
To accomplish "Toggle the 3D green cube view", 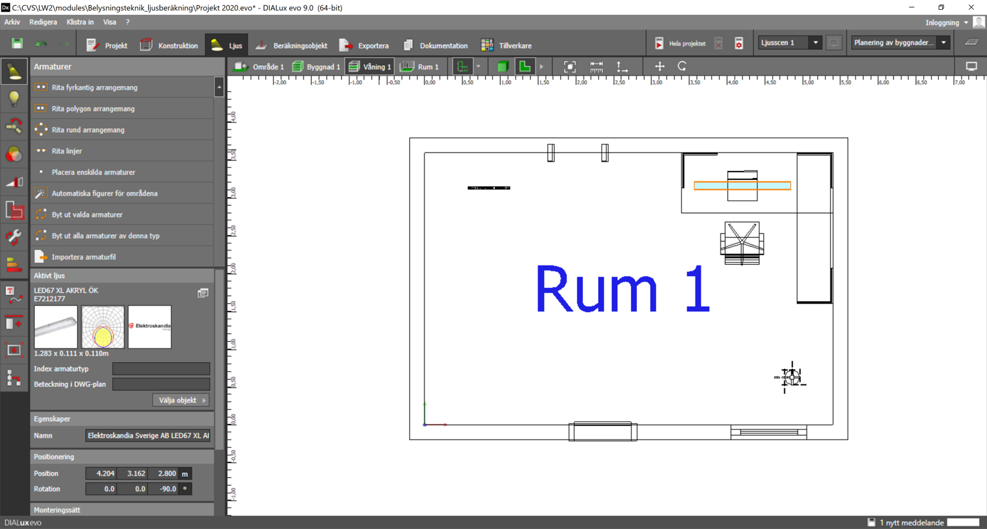I will 503,66.
